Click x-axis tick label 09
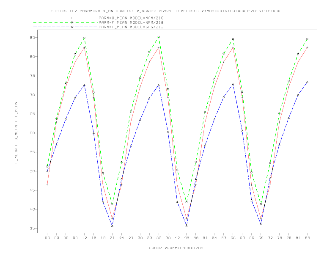This screenshot has height=259, width=335. click(75, 238)
